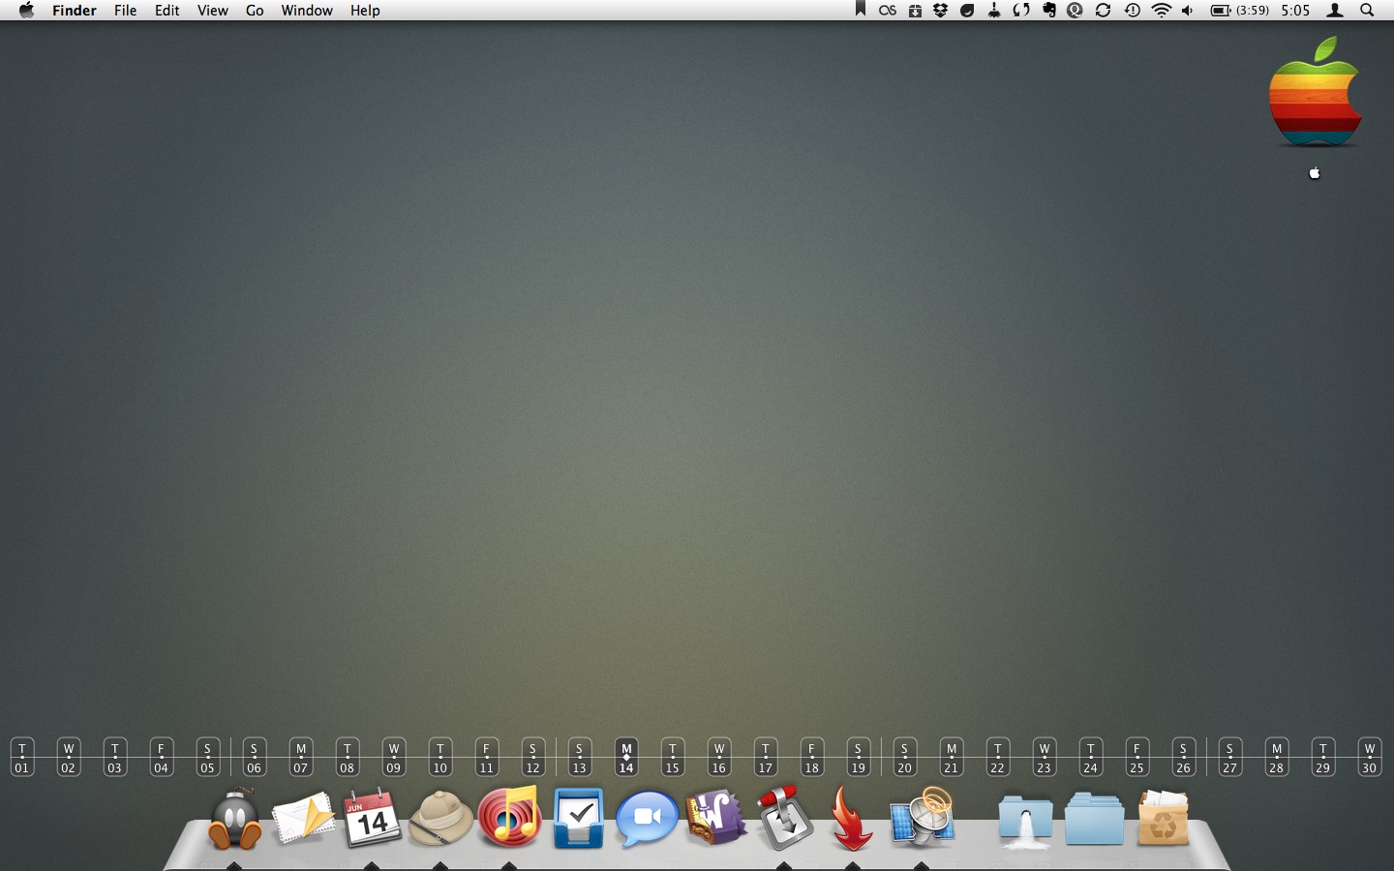Select day F 11 in calendar strip

coord(486,757)
